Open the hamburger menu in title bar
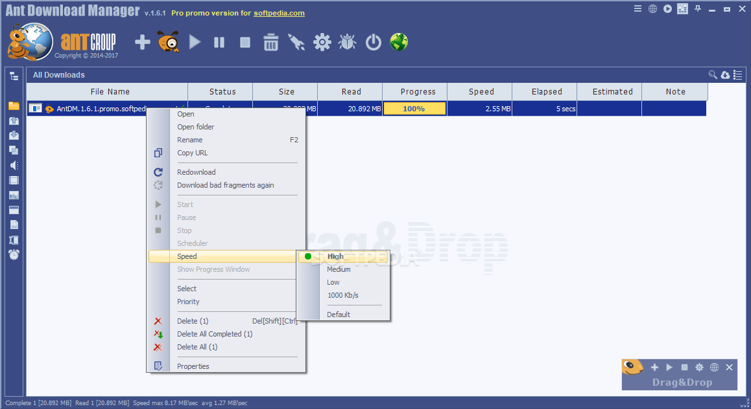The width and height of the screenshot is (751, 409). coord(638,8)
